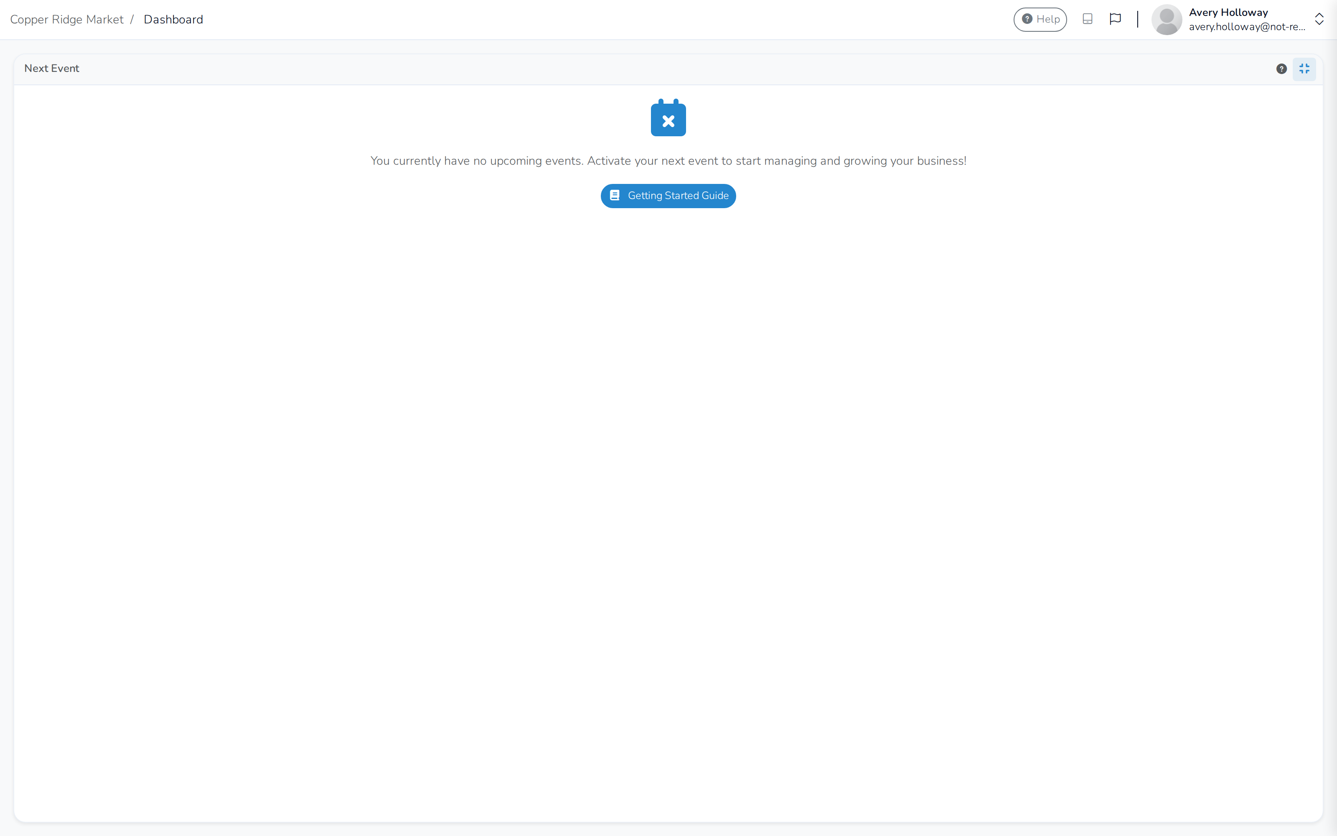
Task: Click the tablet device icon in header
Action: tap(1087, 19)
